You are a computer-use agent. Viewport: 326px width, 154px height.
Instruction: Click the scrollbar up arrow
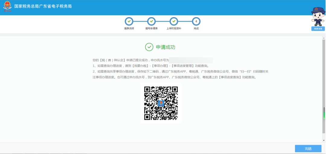click(324, 38)
